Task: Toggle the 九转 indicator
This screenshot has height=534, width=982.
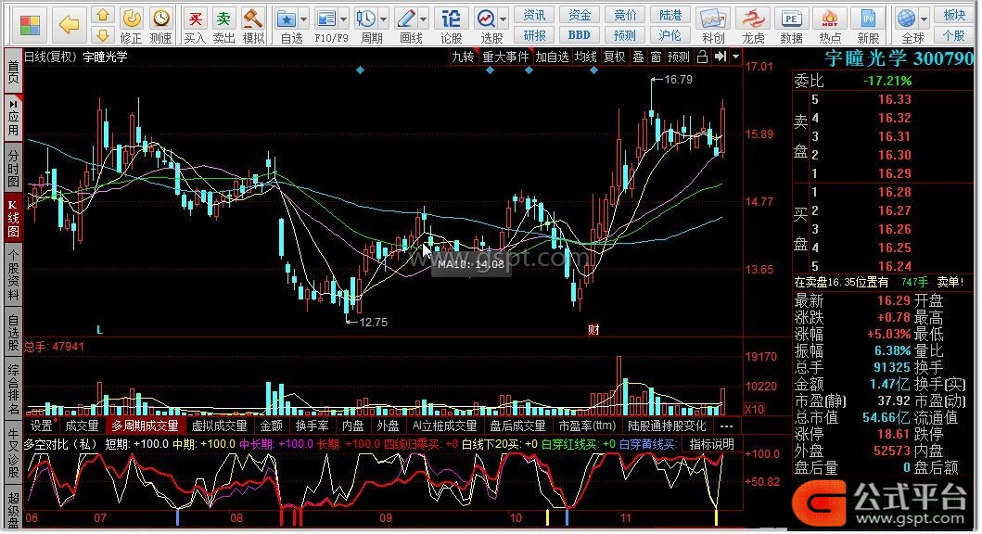Action: point(463,57)
